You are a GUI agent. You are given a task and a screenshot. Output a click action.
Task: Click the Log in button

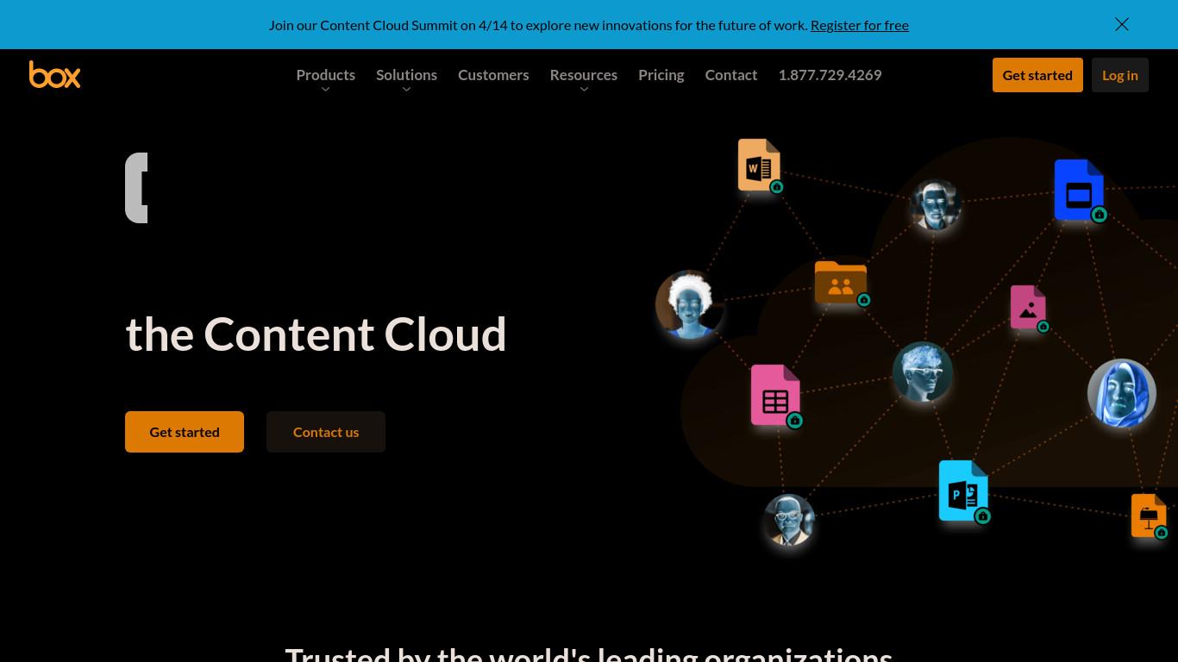[1120, 75]
